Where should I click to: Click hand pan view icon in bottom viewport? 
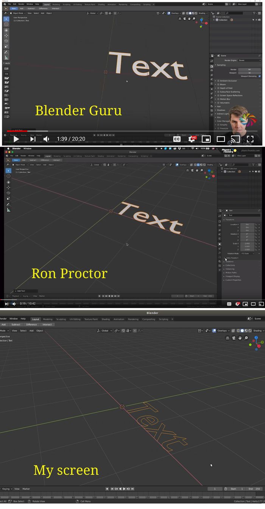coord(240,338)
